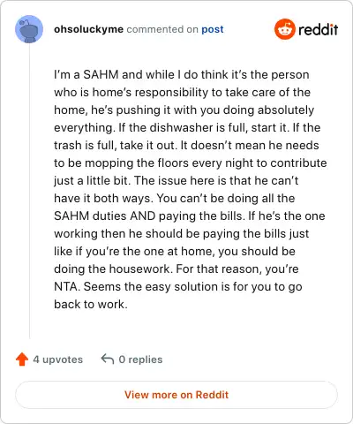The image size is (353, 424).
Task: Click the reddit wordmark text logo
Action: click(318, 29)
